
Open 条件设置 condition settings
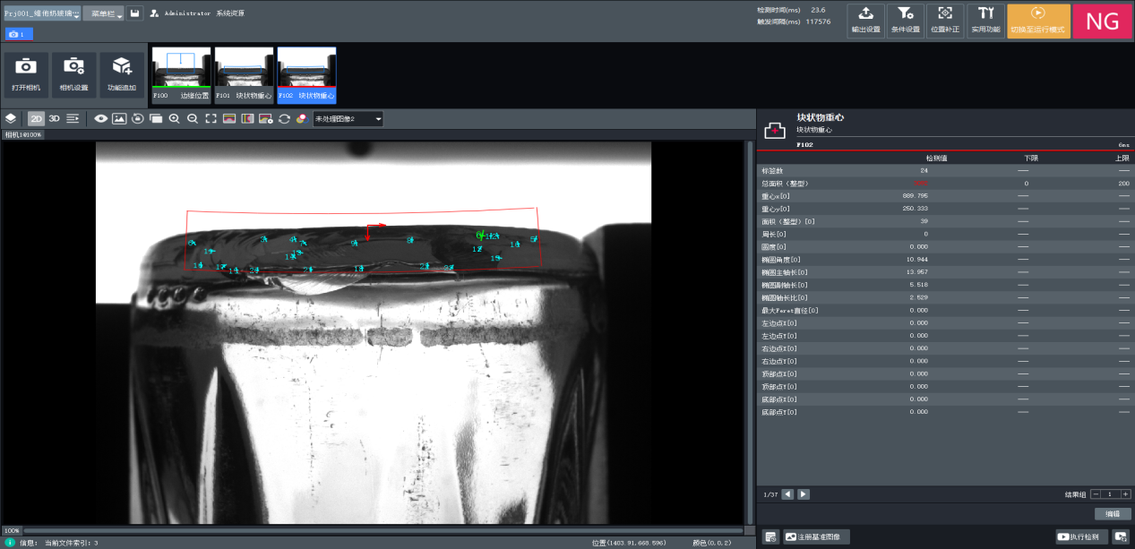pyautogui.click(x=906, y=20)
